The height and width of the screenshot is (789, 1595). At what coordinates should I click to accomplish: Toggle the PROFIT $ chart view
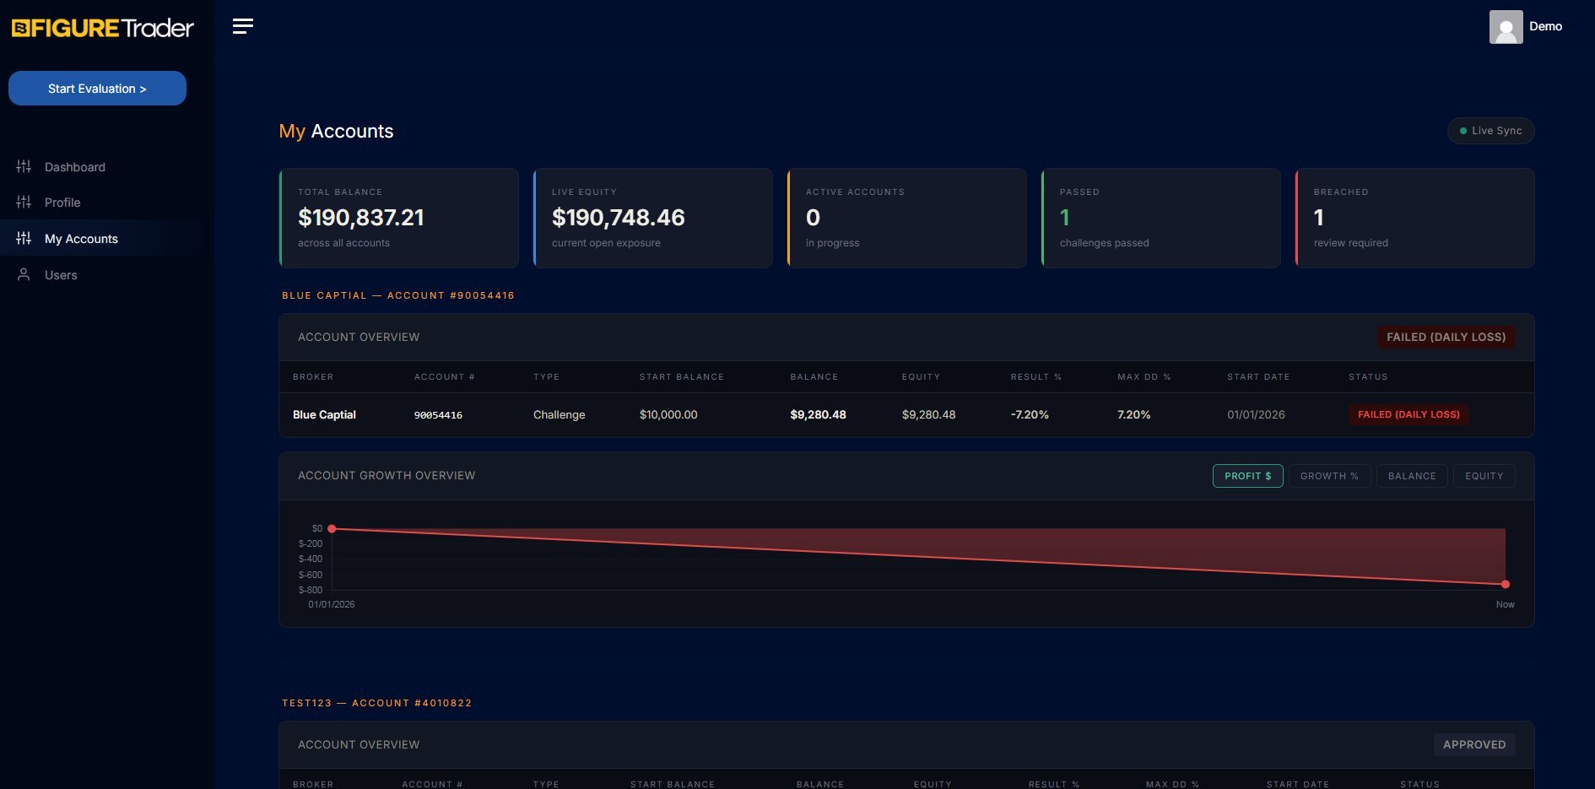point(1247,475)
